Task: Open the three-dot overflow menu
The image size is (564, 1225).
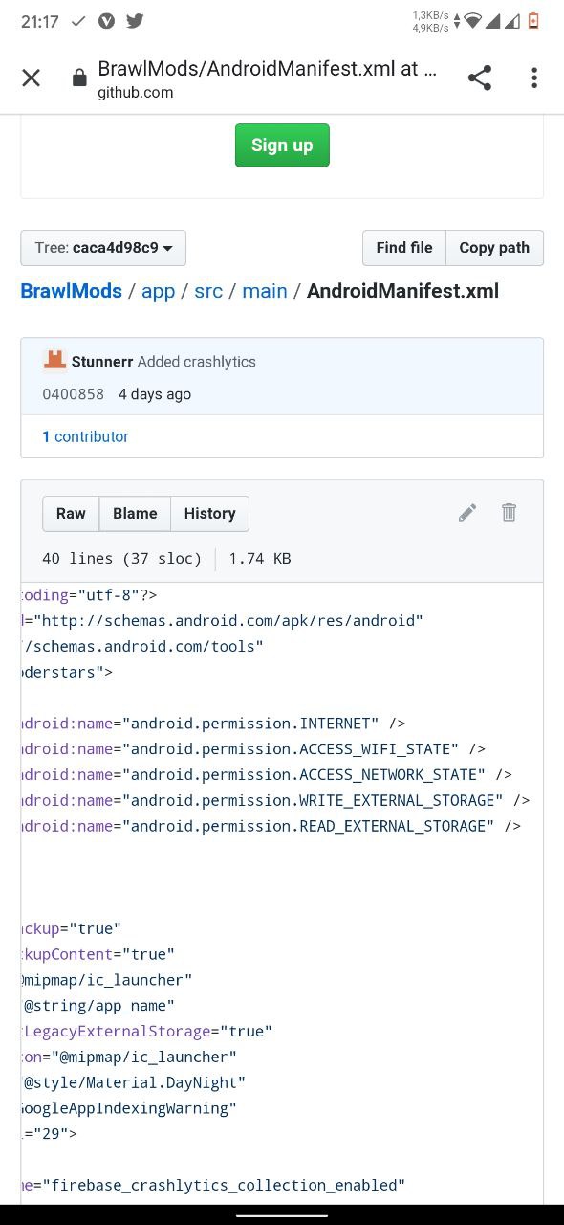Action: (x=534, y=78)
